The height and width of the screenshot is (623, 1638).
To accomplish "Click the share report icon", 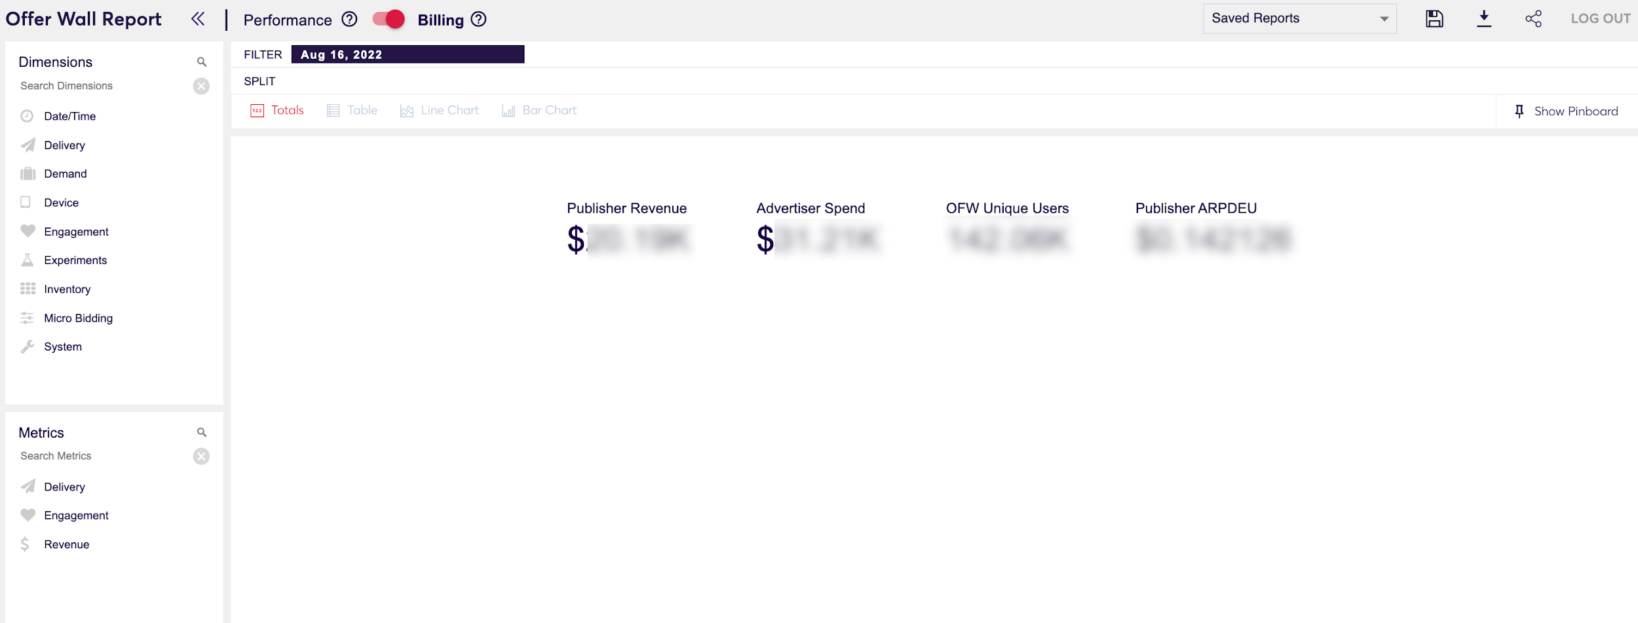I will pyautogui.click(x=1533, y=19).
